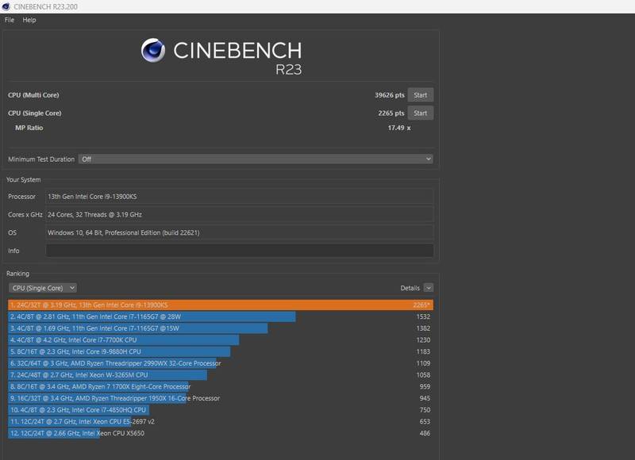This screenshot has width=635, height=460.
Task: Click the 486 score in the ranking
Action: click(425, 433)
